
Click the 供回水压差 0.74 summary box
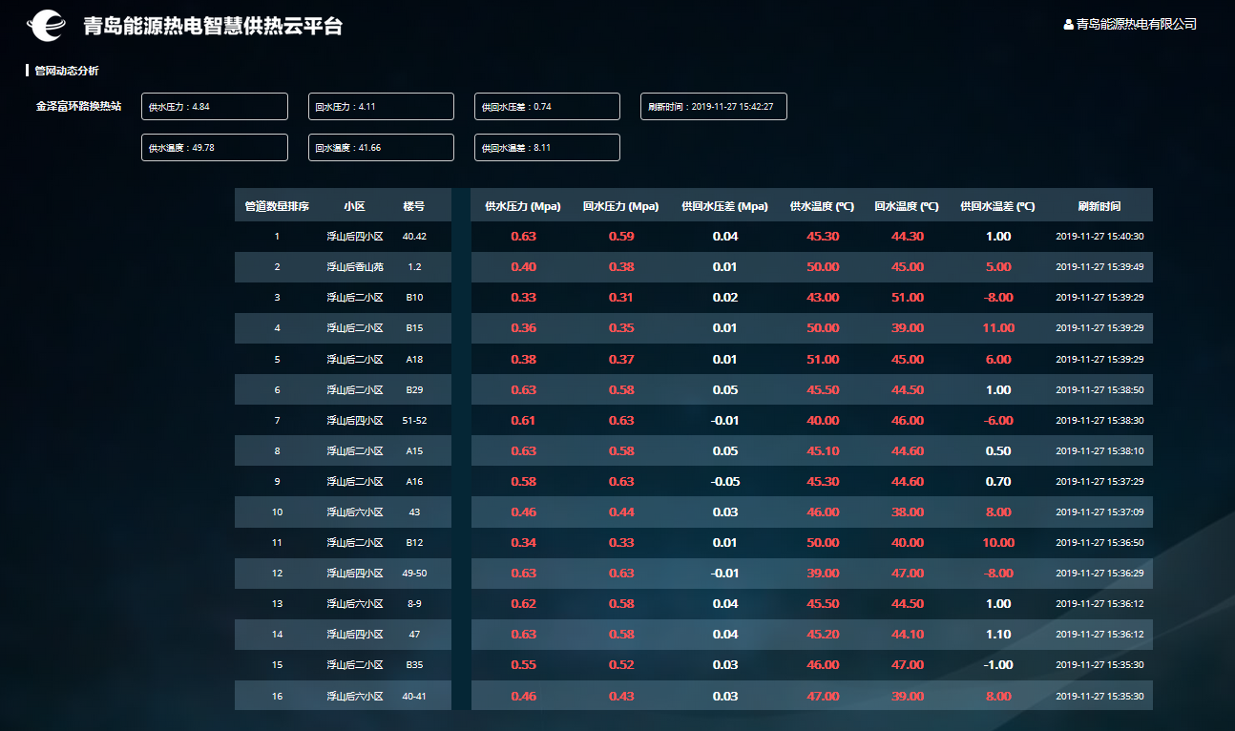point(547,107)
